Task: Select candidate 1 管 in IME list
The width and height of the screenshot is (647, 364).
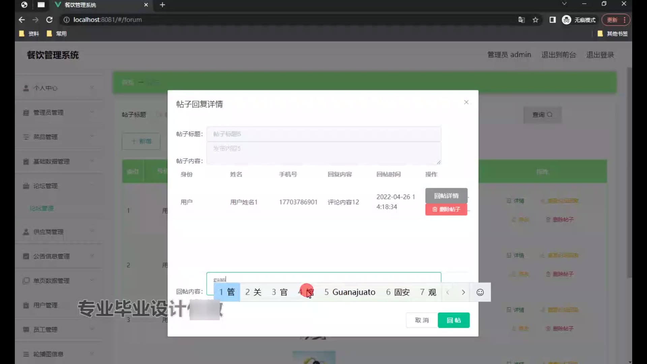Action: pos(227,292)
